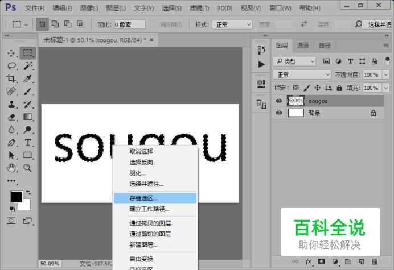Screen dimensions: 394x270
Task: Choose 建立工作路径... from context menu
Action: pos(155,209)
